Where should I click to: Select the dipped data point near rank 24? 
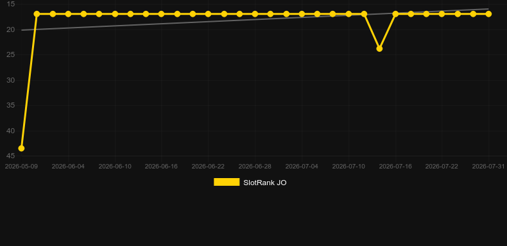379,49
